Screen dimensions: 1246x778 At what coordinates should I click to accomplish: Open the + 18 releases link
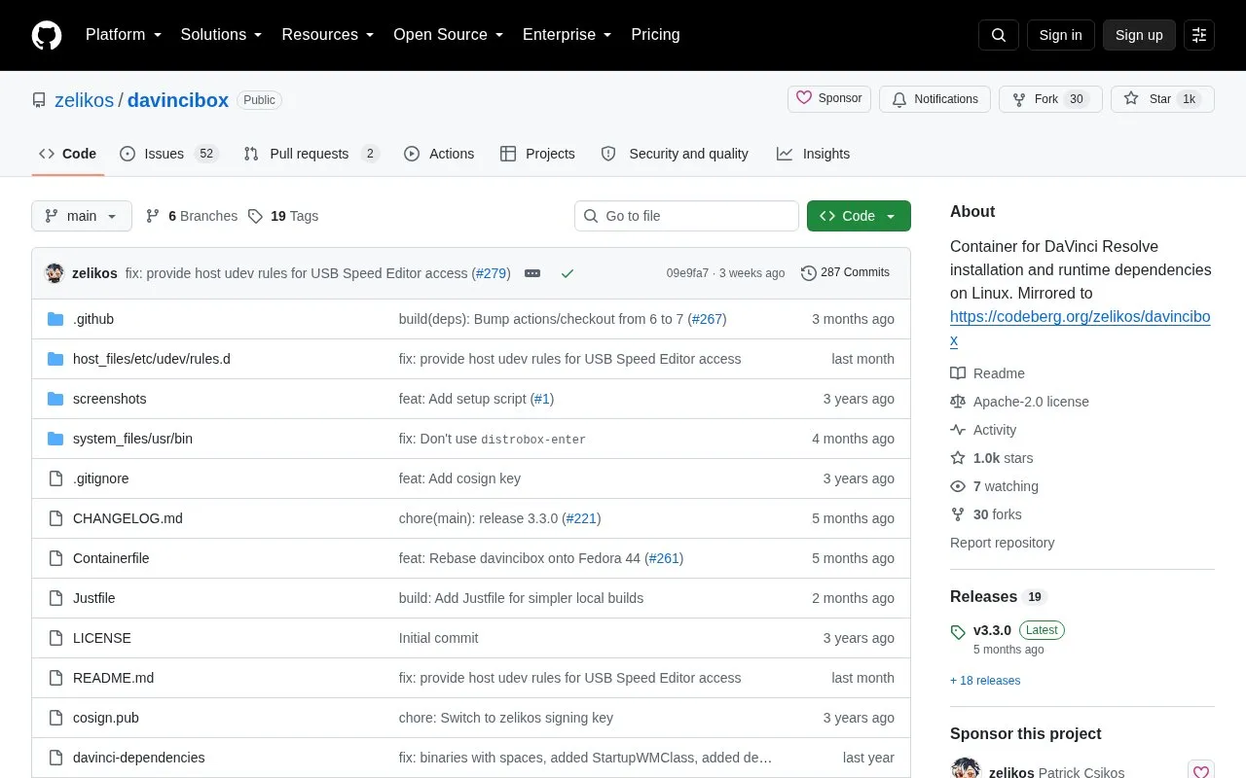985,681
